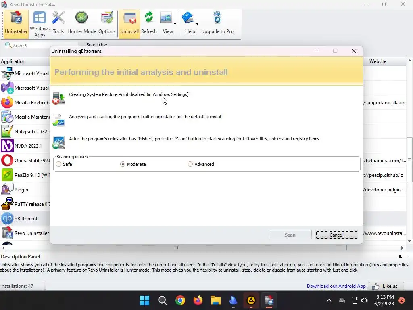Close the Description Panel
The width and height of the screenshot is (413, 310).
click(x=408, y=257)
